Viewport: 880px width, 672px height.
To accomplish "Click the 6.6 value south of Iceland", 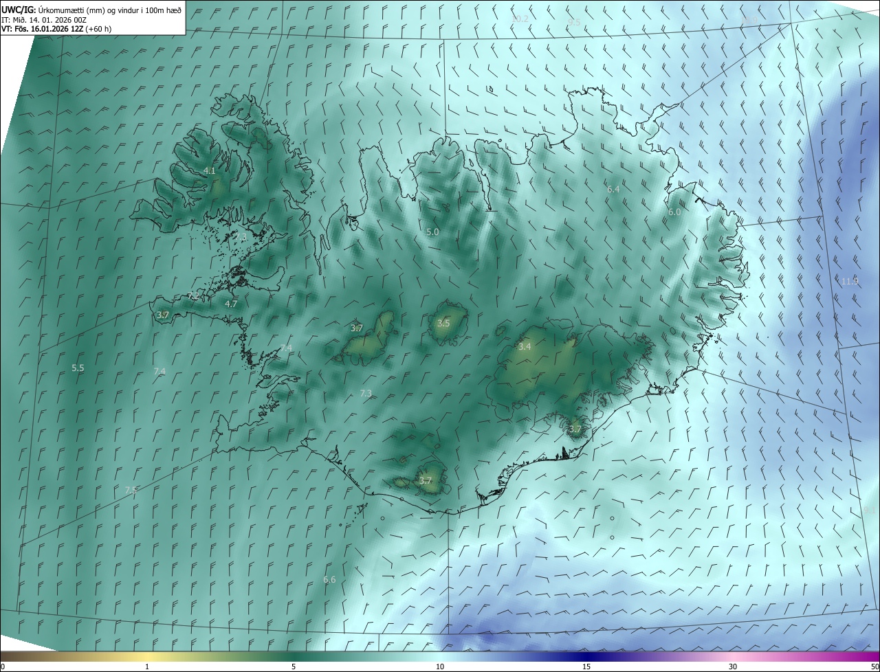I will click(329, 580).
